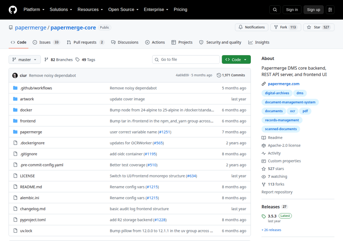The height and width of the screenshot is (241, 343).
Task: Click the LICENSE file icon
Action: [15, 176]
